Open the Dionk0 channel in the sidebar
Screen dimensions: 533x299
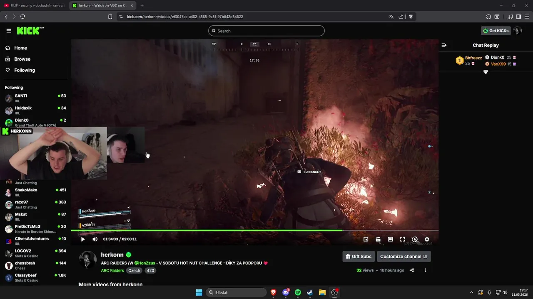tap(35, 123)
